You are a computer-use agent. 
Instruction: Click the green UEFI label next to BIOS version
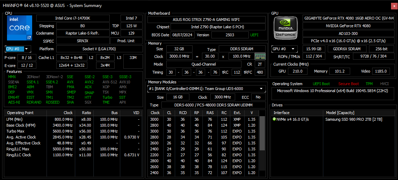(x=254, y=35)
